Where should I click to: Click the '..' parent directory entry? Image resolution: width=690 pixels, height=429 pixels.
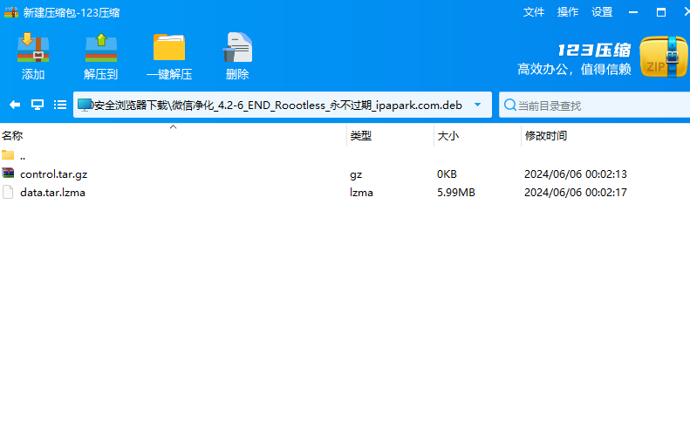[x=23, y=156]
